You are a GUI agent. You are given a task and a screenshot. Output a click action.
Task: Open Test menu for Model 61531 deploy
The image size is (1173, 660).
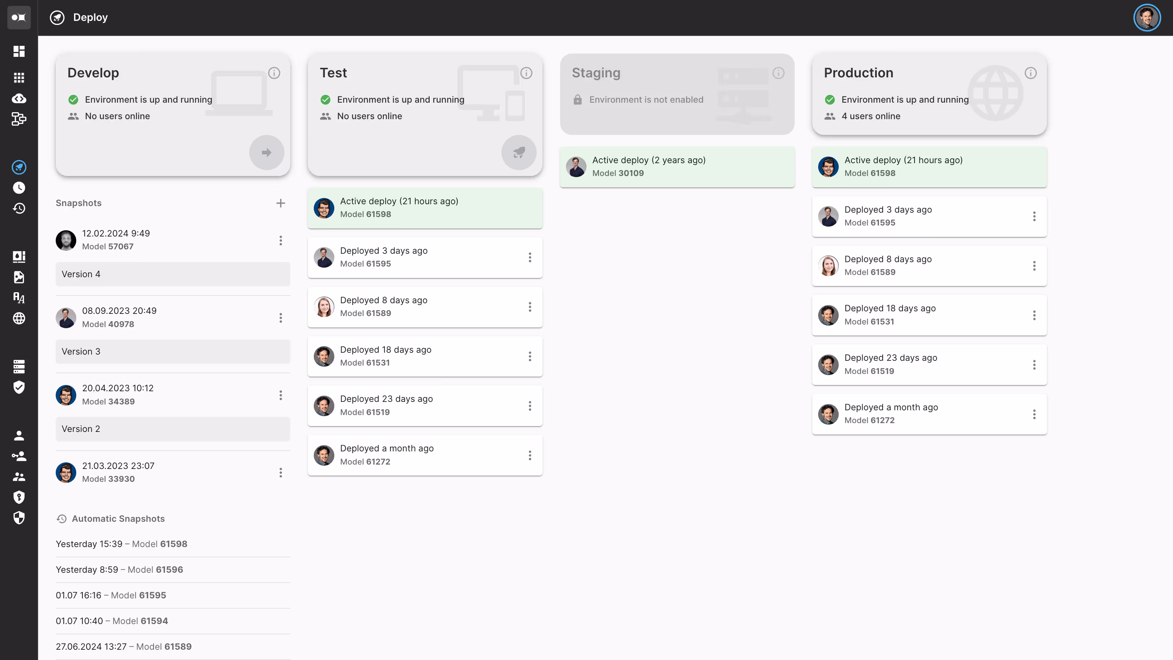pos(530,356)
